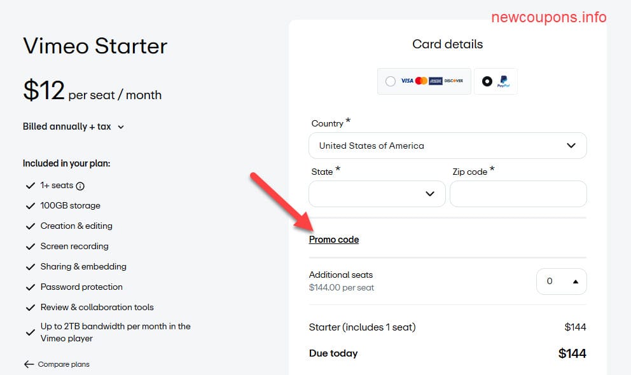This screenshot has width=631, height=375.
Task: Click the Screen recording feature item
Action: coord(74,246)
